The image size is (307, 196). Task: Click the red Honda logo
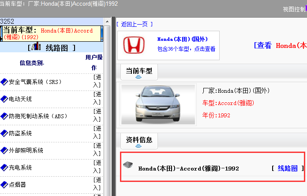click(x=134, y=45)
